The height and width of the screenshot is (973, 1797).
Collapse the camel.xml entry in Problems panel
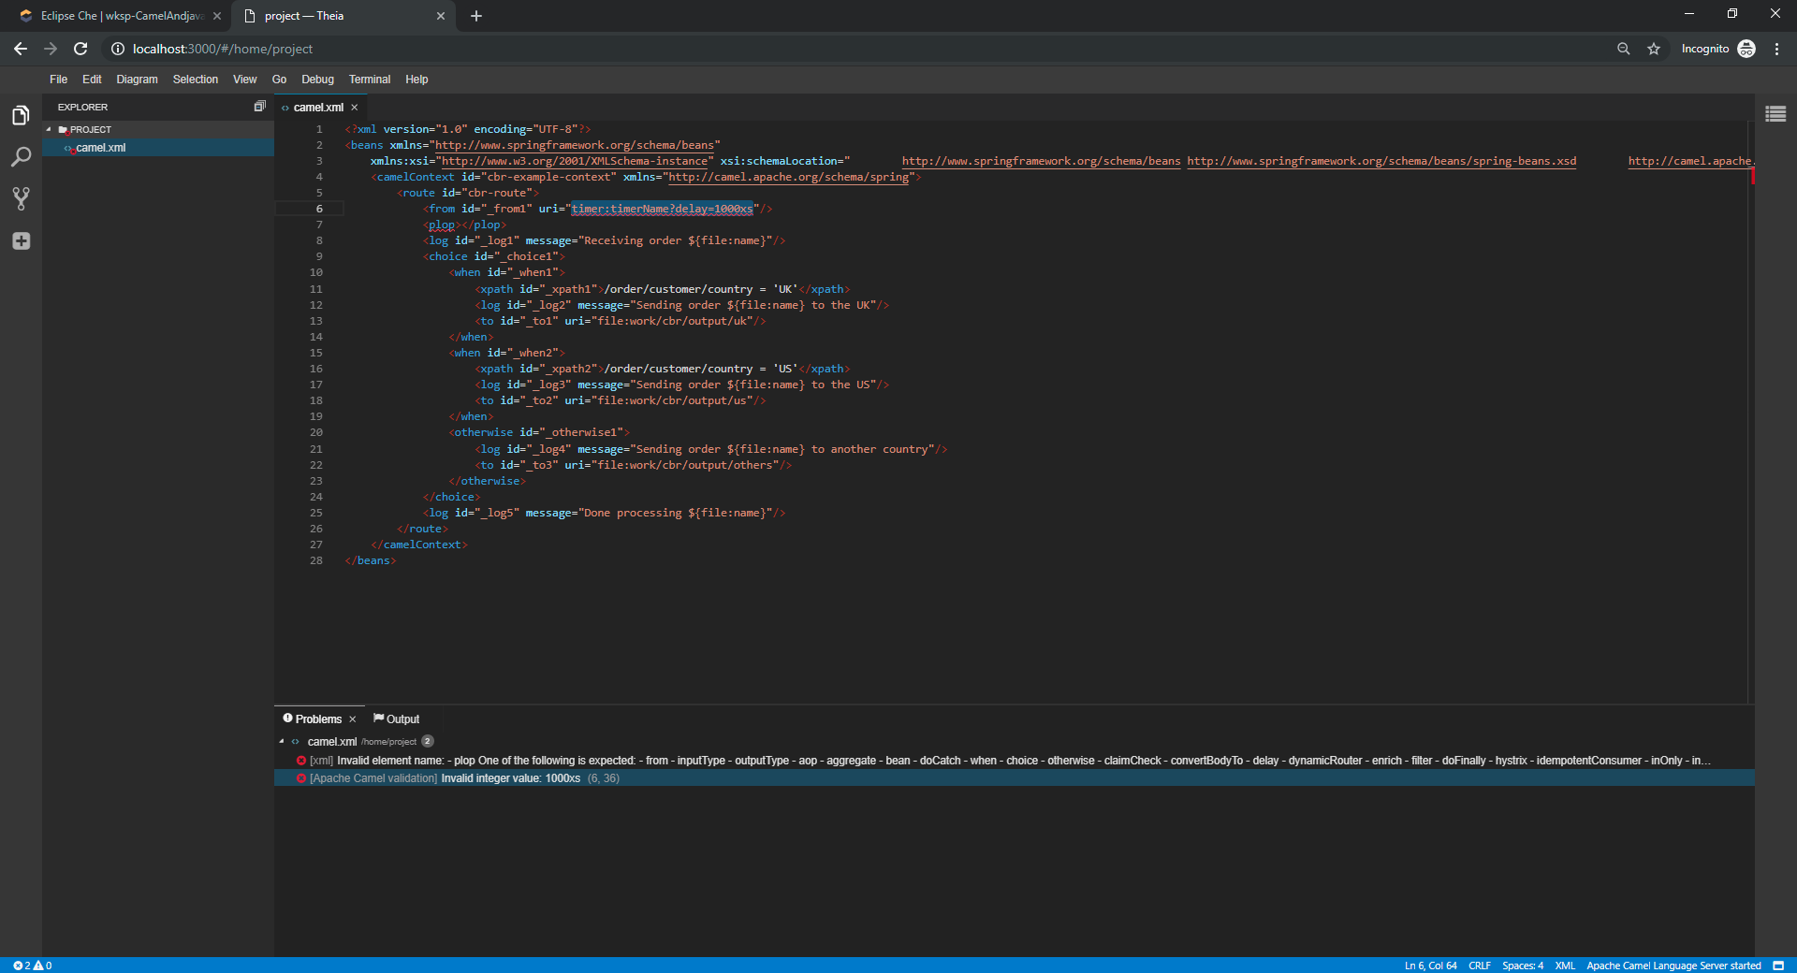point(284,742)
